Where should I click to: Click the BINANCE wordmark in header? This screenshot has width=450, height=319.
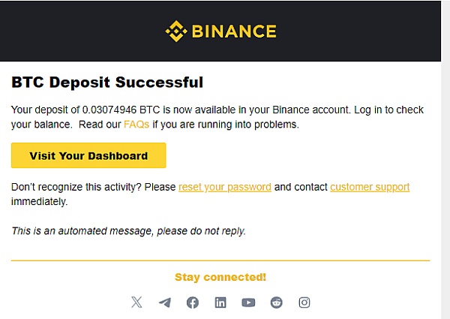coord(234,31)
